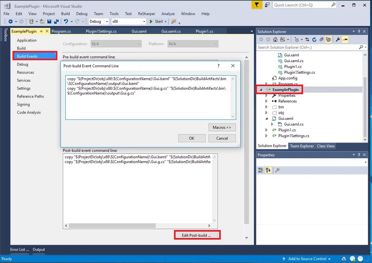Click OK in Post-build Event dialog
This screenshot has width=372, height=263.
point(192,138)
